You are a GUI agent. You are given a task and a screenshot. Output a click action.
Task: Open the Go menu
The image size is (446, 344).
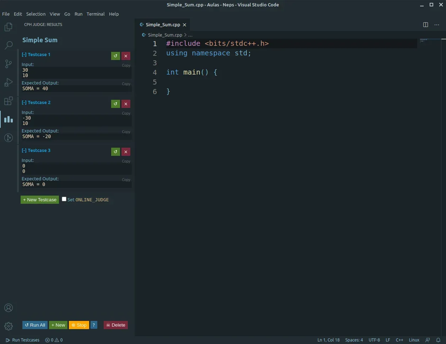pos(67,14)
